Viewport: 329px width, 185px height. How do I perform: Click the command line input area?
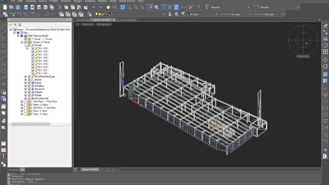pos(166,184)
